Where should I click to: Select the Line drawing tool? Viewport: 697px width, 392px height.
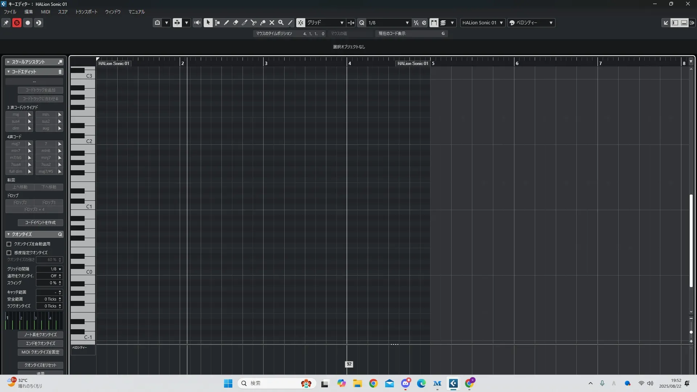coord(290,23)
